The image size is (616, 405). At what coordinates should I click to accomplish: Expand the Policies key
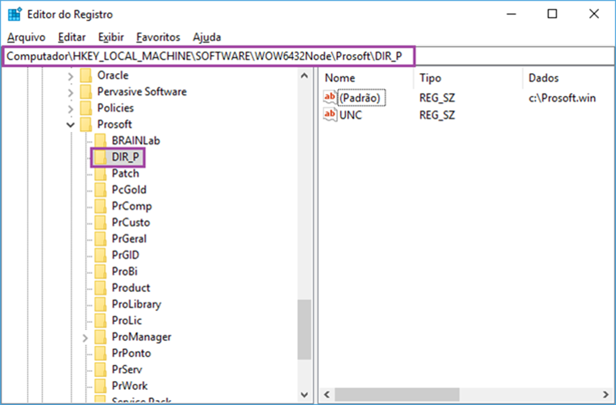(71, 109)
